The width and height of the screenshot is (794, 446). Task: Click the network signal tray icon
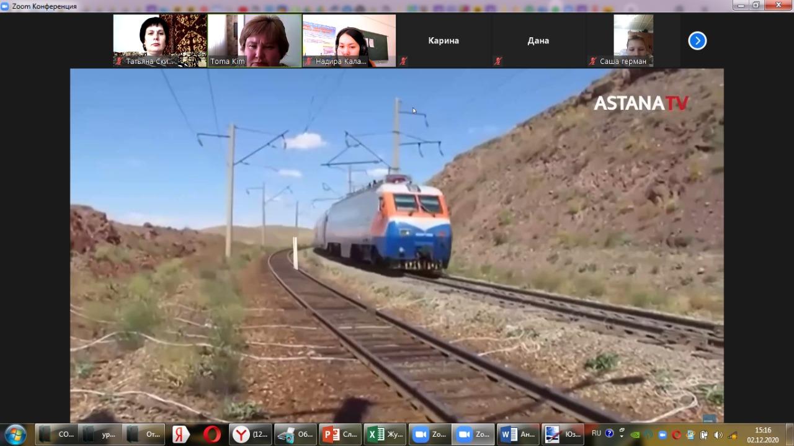733,435
